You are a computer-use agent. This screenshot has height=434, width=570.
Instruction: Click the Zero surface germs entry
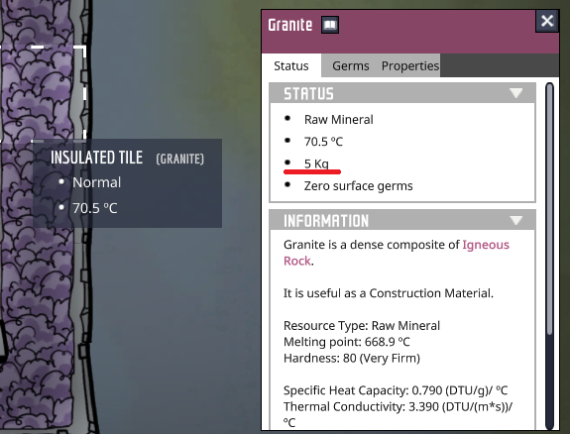[x=358, y=185]
